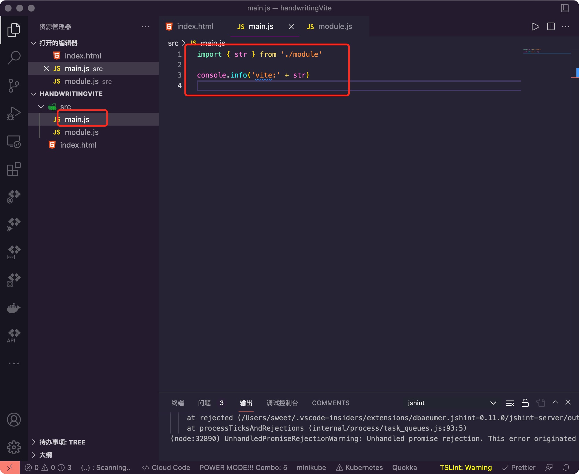Click the minikube status bar item
The image size is (579, 474).
tap(311, 468)
